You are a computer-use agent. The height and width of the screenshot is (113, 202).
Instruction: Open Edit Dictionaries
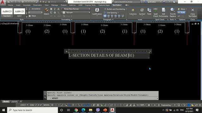tap(163, 12)
